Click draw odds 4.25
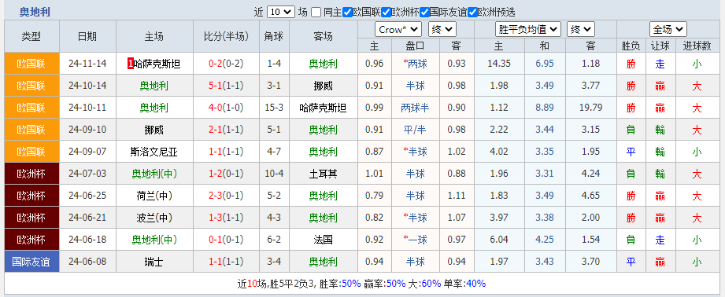This screenshot has width=725, height=297. (x=545, y=240)
